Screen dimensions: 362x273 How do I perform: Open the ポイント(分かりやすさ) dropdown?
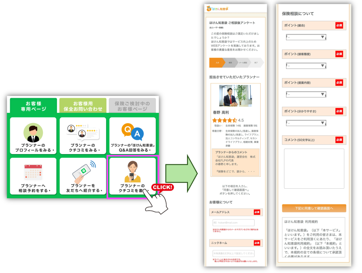point(306,123)
